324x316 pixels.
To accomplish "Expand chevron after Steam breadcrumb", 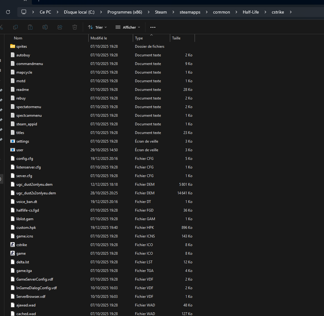I will coord(173,12).
